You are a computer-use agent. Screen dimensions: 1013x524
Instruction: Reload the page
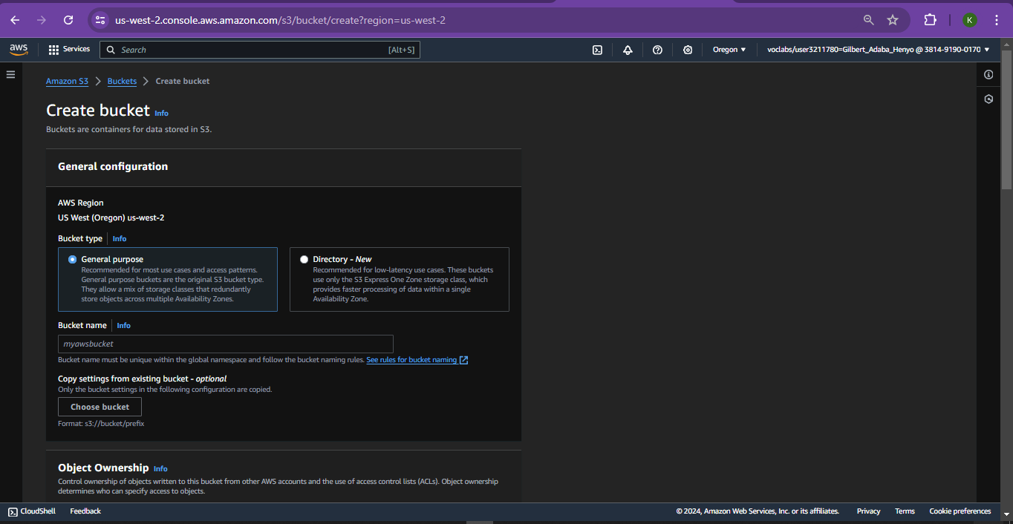pyautogui.click(x=68, y=20)
